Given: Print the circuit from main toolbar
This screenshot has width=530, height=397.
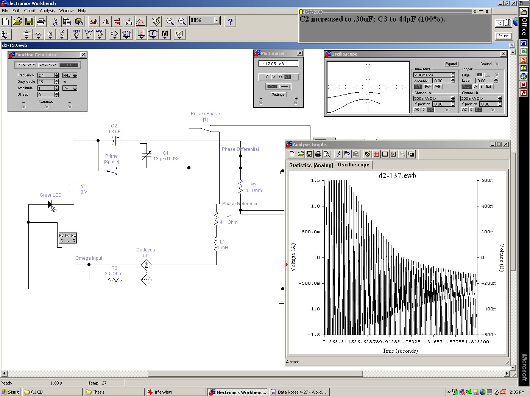Looking at the screenshot, I should point(41,22).
